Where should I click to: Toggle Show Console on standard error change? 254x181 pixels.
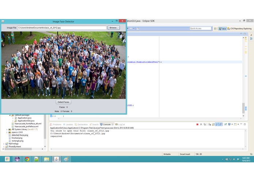click(x=221, y=124)
